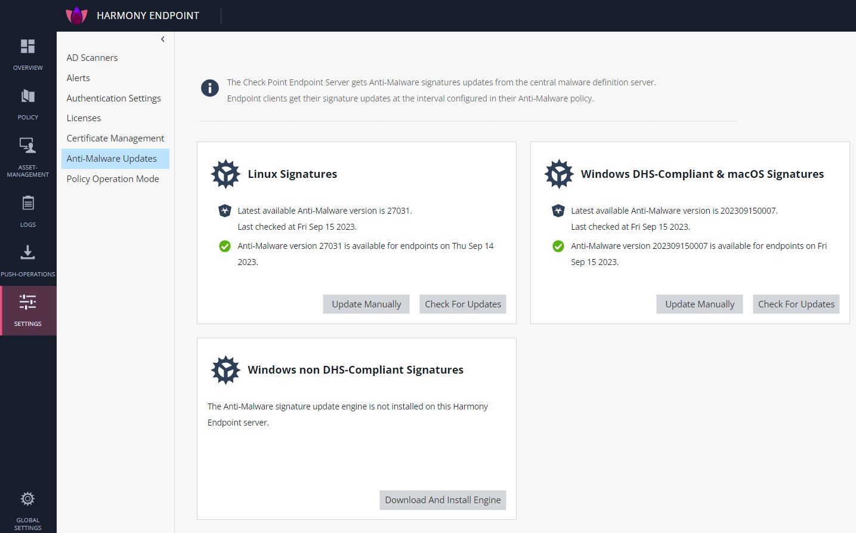Click Windows DHS card 'Last checked at Fri Sep 15 2023.'

coord(631,227)
